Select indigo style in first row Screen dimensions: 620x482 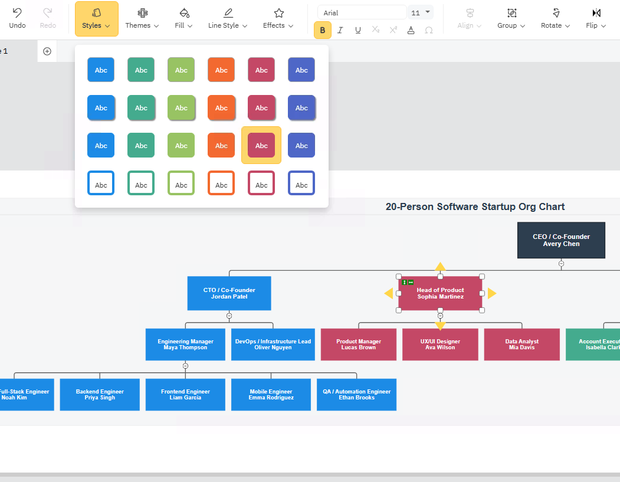point(301,70)
